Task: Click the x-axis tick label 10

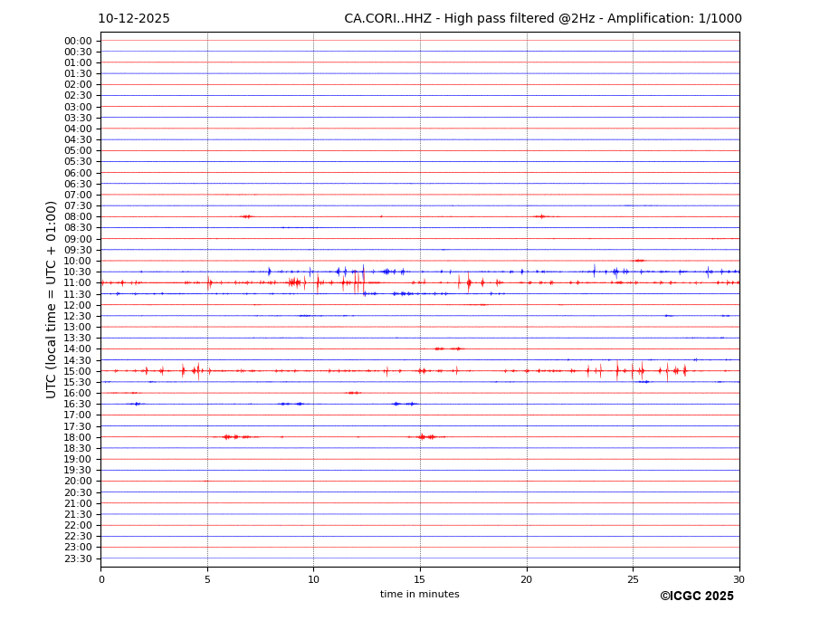Action: [x=313, y=579]
